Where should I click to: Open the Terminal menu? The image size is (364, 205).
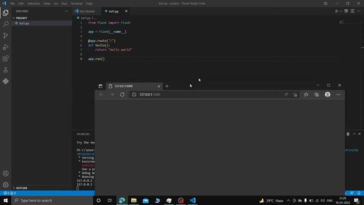coord(77,3)
